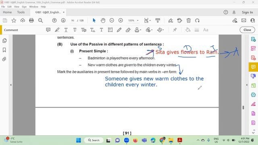Screen dimensions: 258x145
Task: Open Adobe Acrobat from the taskbar
Action: click(x=180, y=140)
